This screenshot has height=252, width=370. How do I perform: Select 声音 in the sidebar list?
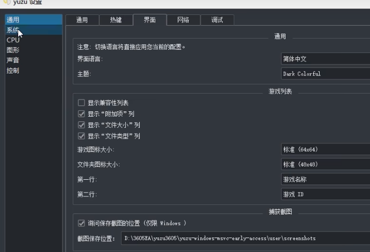13,60
